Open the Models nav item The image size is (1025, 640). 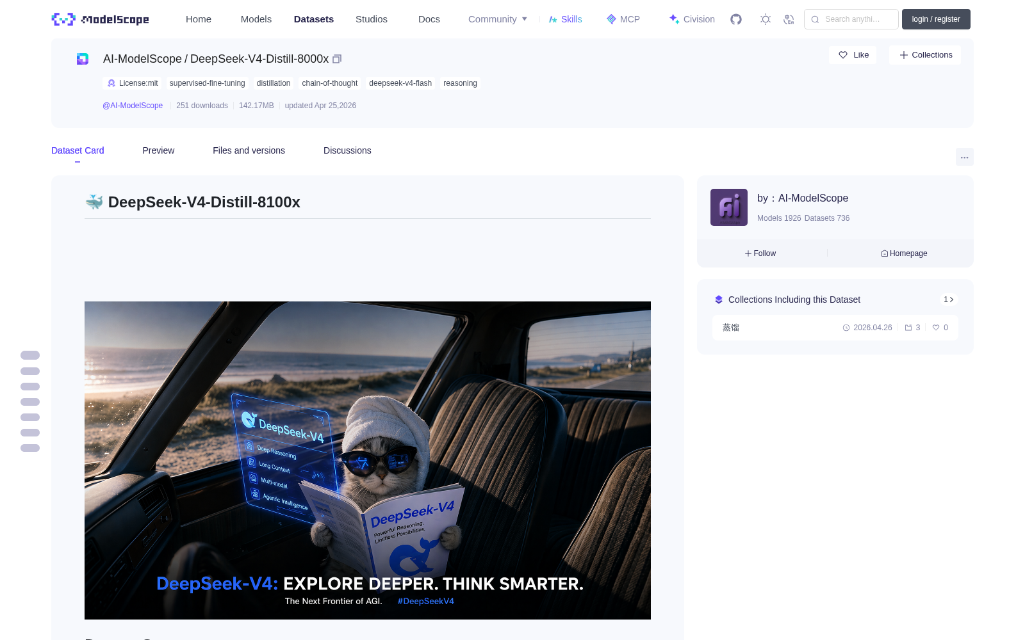point(256,19)
